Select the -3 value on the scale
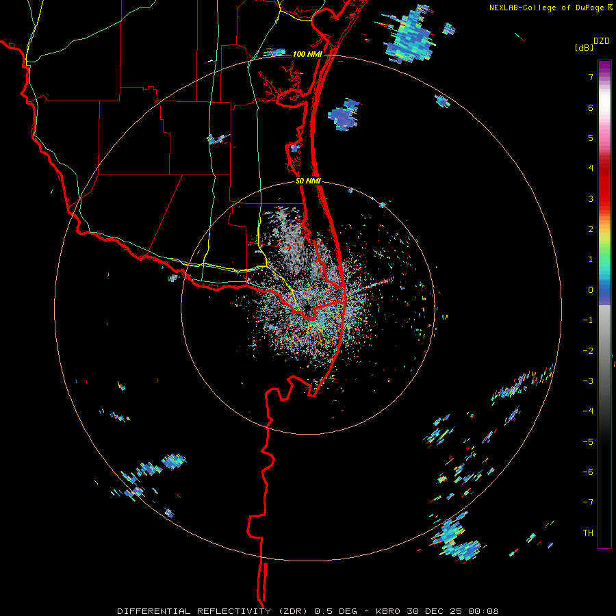616x616 pixels. 588,381
